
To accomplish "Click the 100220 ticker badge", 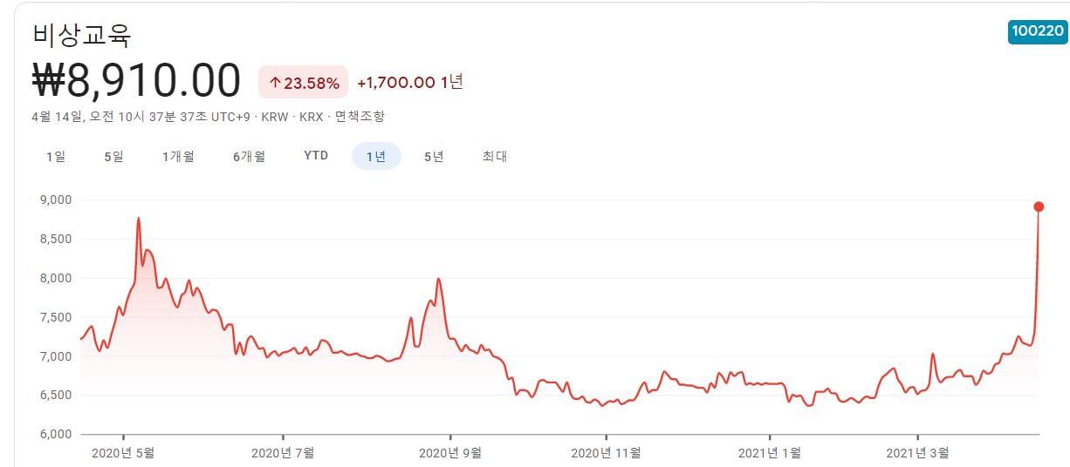I will coord(1038,31).
